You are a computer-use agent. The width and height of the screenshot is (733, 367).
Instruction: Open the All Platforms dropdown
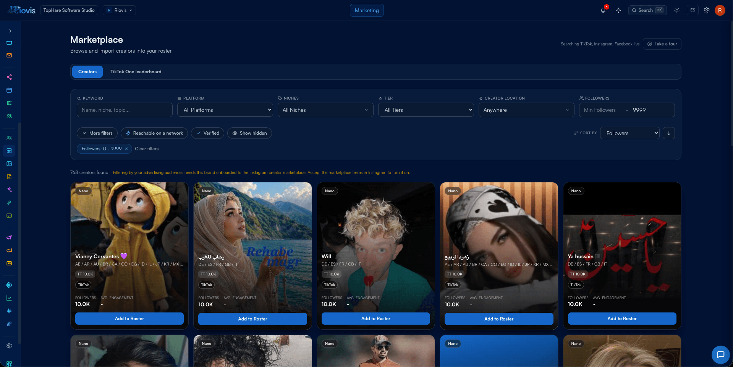click(x=225, y=110)
